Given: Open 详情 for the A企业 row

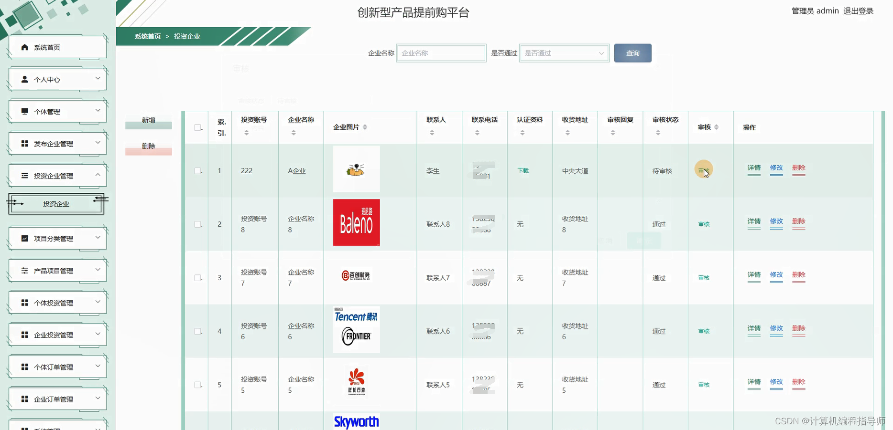Looking at the screenshot, I should [754, 168].
